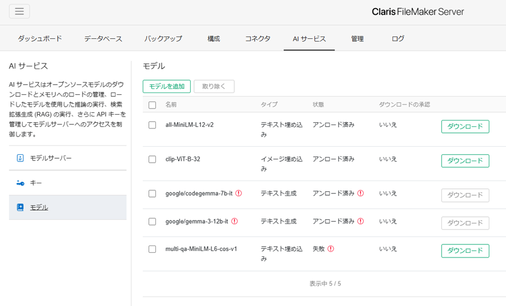Open the バックアップ tab
This screenshot has width=506, height=306.
(x=163, y=39)
